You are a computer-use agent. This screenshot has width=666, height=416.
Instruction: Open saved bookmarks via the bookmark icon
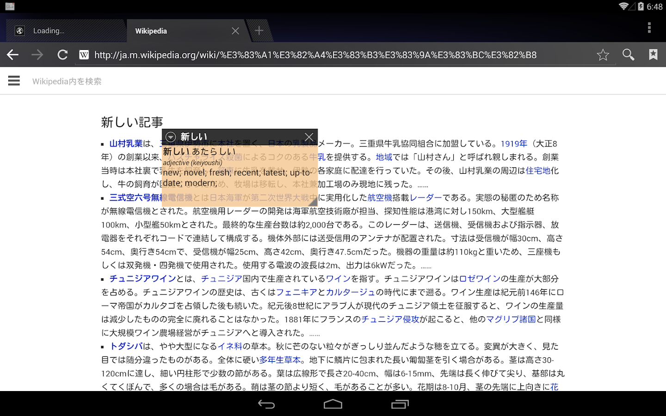653,54
